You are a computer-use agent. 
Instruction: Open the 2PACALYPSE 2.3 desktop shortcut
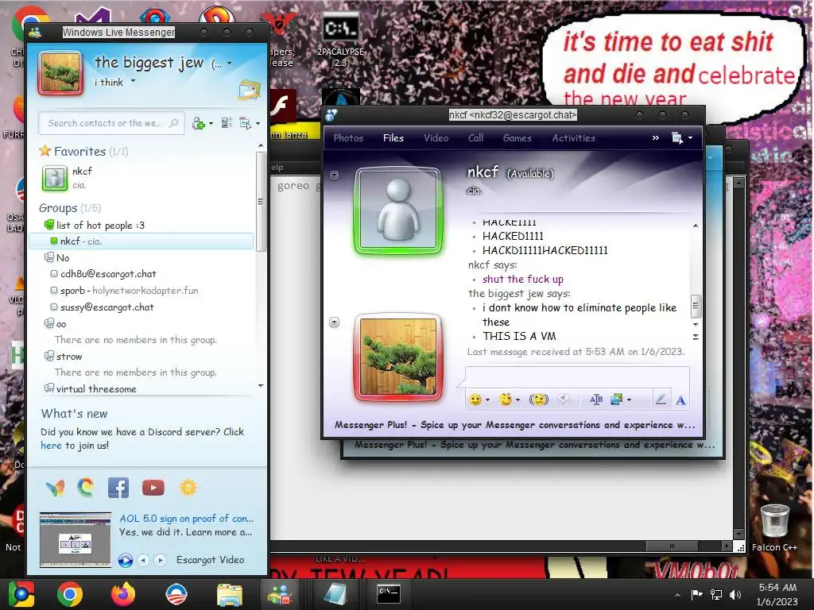click(x=340, y=41)
